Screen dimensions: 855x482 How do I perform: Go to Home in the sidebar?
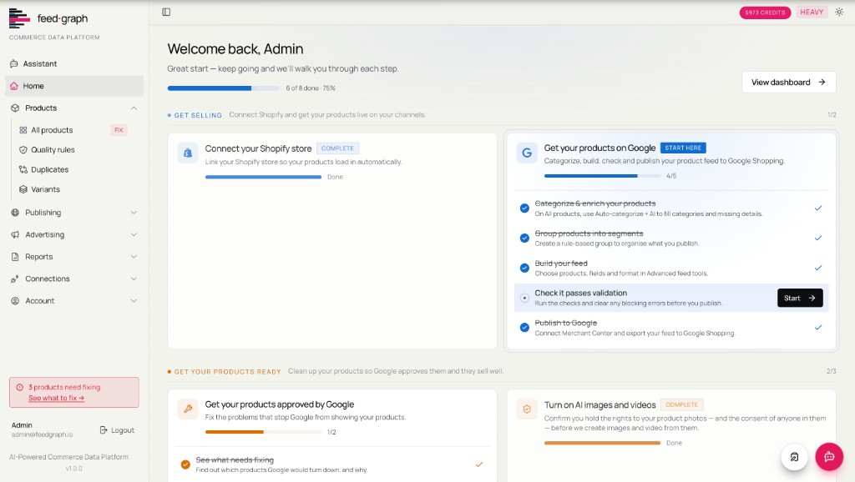pyautogui.click(x=74, y=86)
